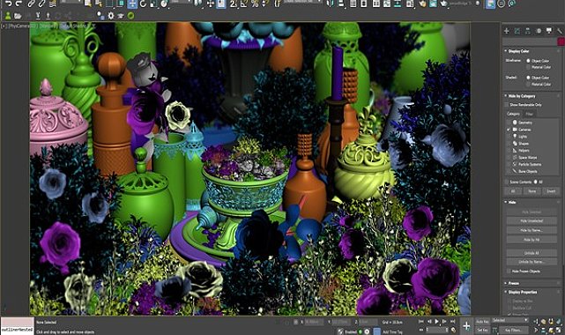Enable Show Renderable Only checkbox
Image resolution: width=565 pixels, height=335 pixels.
506,105
